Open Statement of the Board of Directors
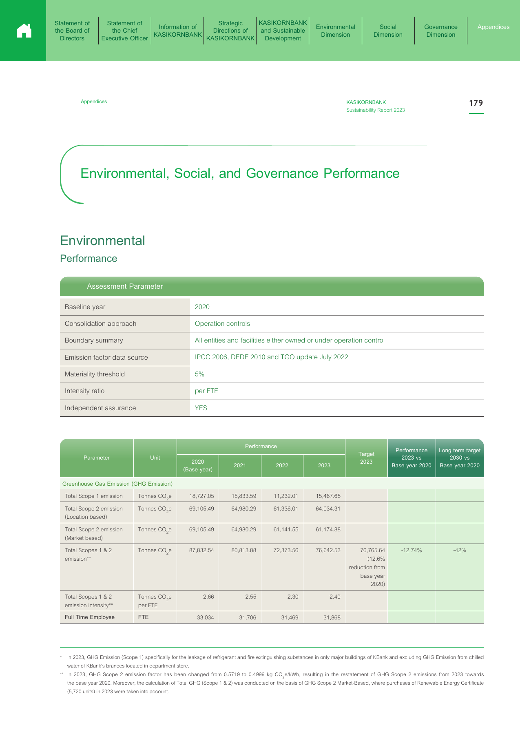The height and width of the screenshot is (734, 520). 72,31
